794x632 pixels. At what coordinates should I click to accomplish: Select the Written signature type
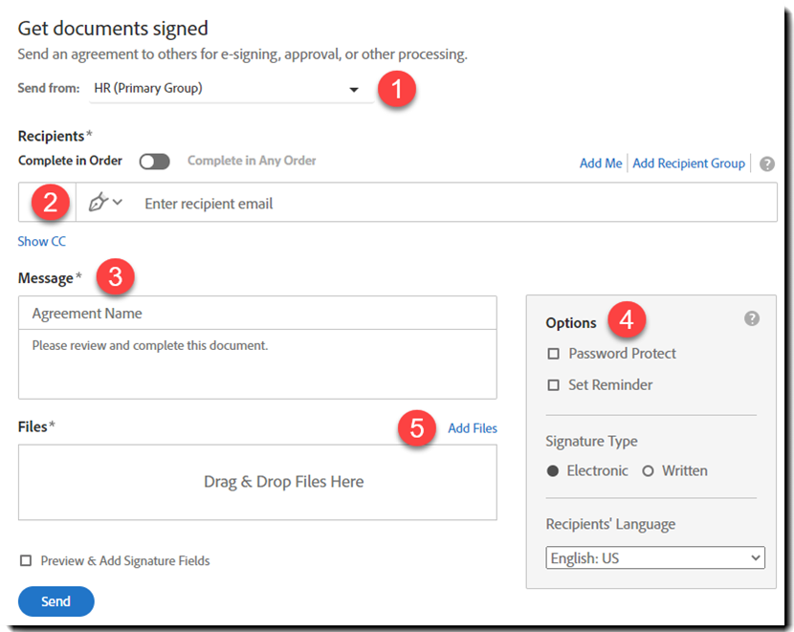648,471
